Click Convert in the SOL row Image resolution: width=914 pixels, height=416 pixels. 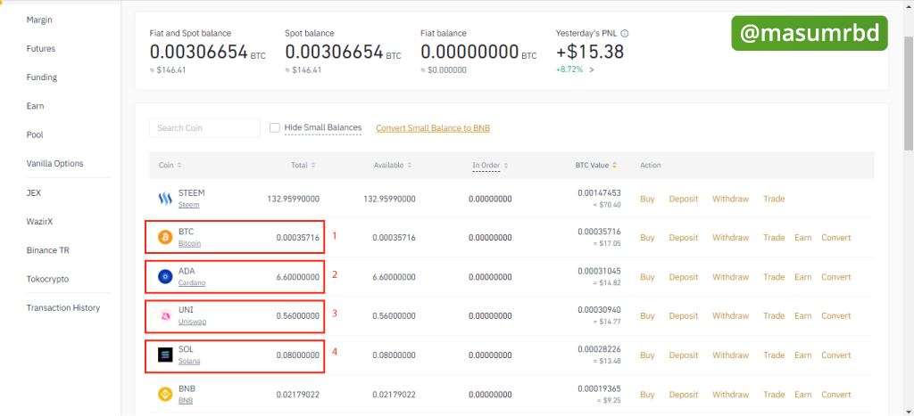click(835, 355)
